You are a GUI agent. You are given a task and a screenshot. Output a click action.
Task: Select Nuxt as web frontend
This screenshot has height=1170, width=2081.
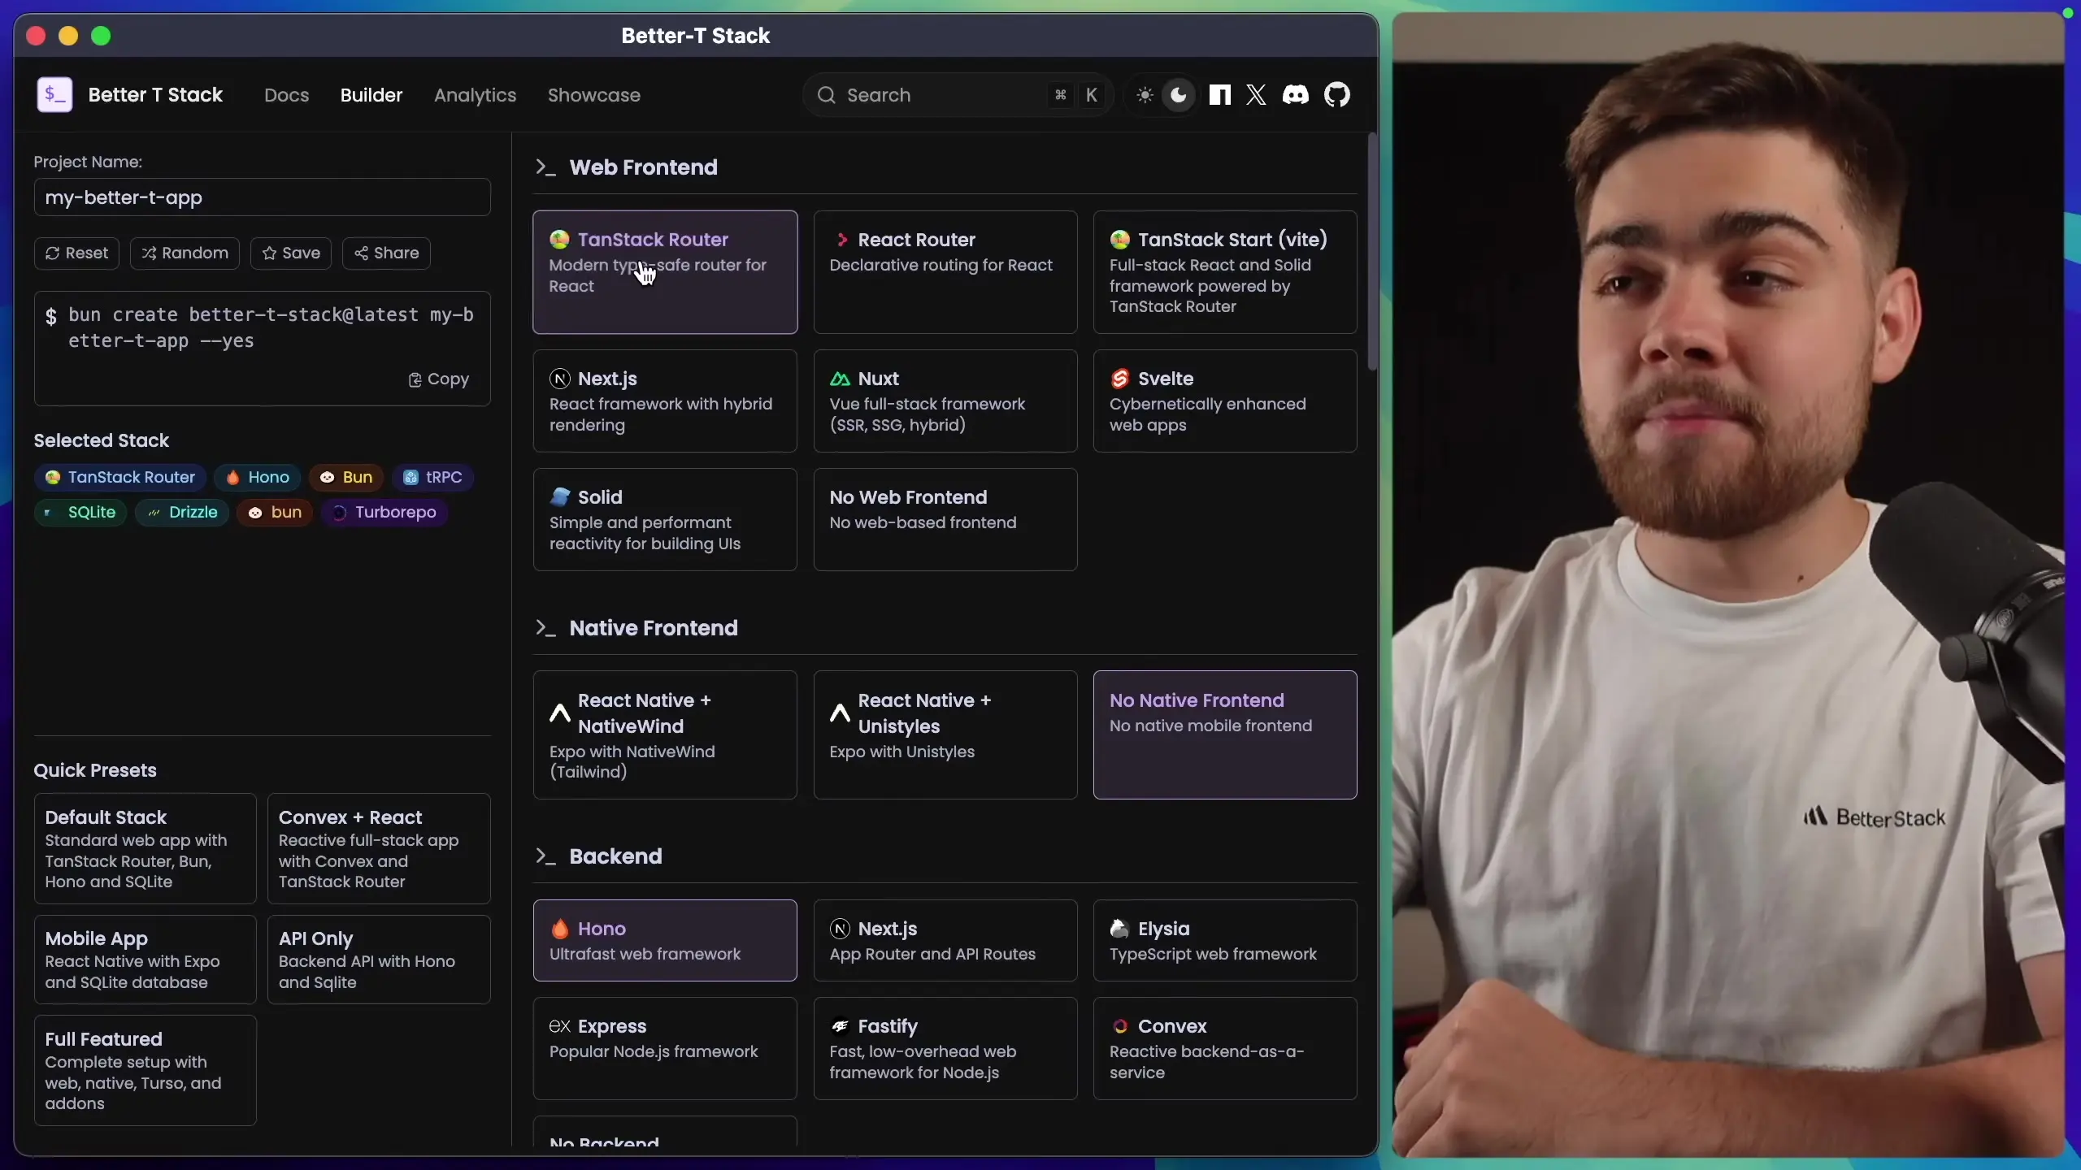point(945,401)
